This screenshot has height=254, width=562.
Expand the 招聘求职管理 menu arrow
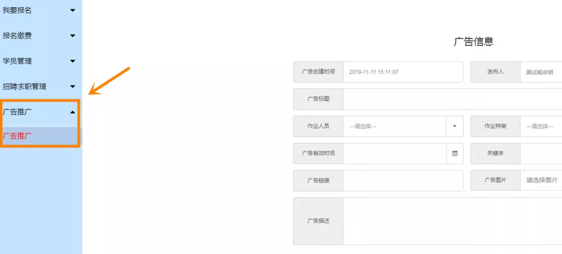[73, 87]
